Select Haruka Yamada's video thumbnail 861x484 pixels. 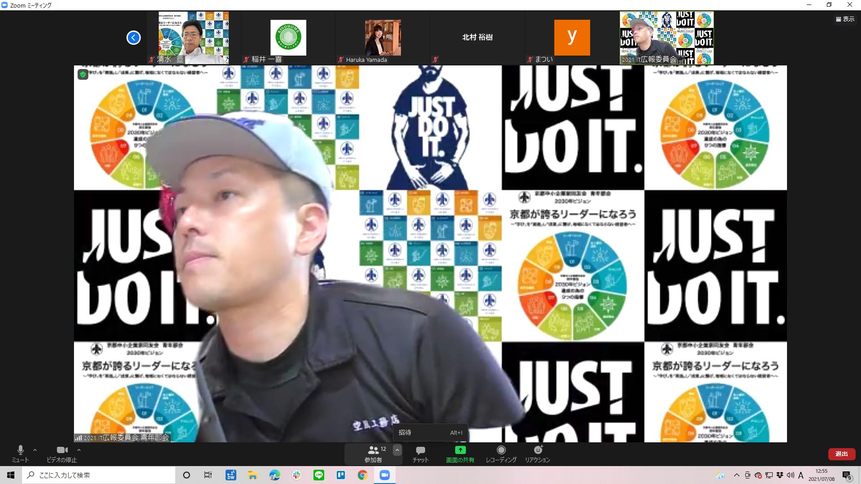pos(383,38)
